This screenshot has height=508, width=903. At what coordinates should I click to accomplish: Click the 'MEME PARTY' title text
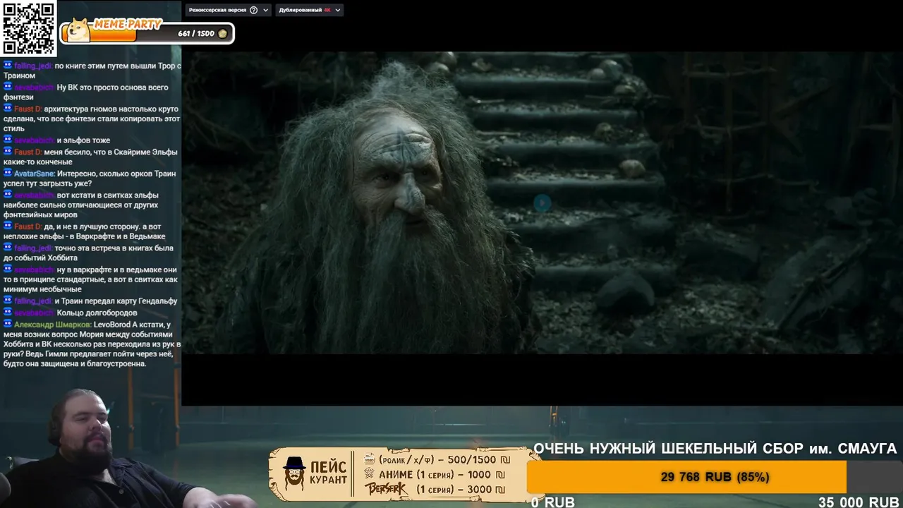pos(128,25)
